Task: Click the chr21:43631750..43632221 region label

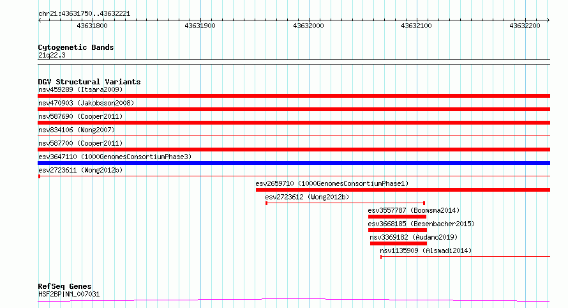Action: 84,14
